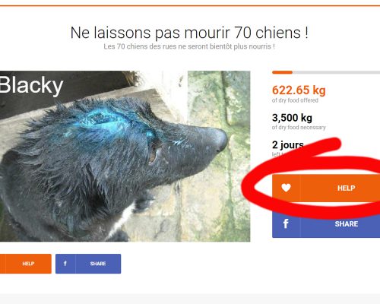Screen dimensions: 380x304
Task: Click the "2 jours" remaining text
Action: (x=288, y=145)
